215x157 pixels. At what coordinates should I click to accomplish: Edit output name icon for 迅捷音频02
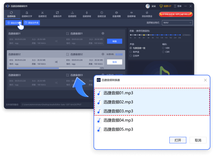click(x=68, y=54)
